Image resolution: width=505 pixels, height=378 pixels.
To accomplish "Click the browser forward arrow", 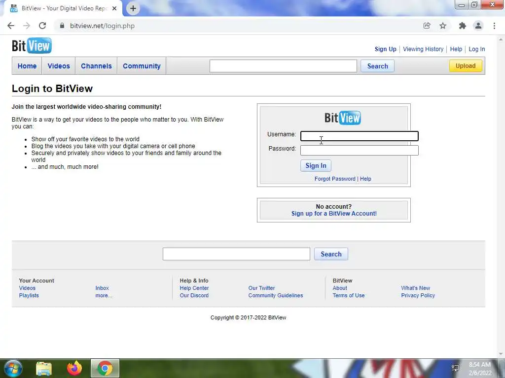I will coord(27,26).
